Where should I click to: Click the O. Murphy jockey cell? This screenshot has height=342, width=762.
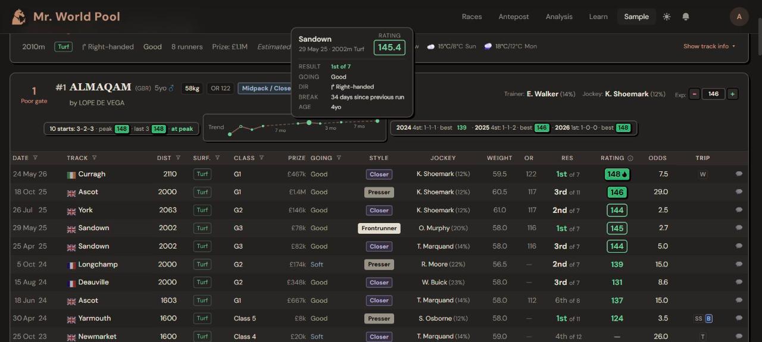click(x=443, y=228)
